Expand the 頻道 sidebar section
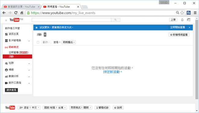Screen dimensions: 199x113 pyautogui.click(x=29, y=70)
